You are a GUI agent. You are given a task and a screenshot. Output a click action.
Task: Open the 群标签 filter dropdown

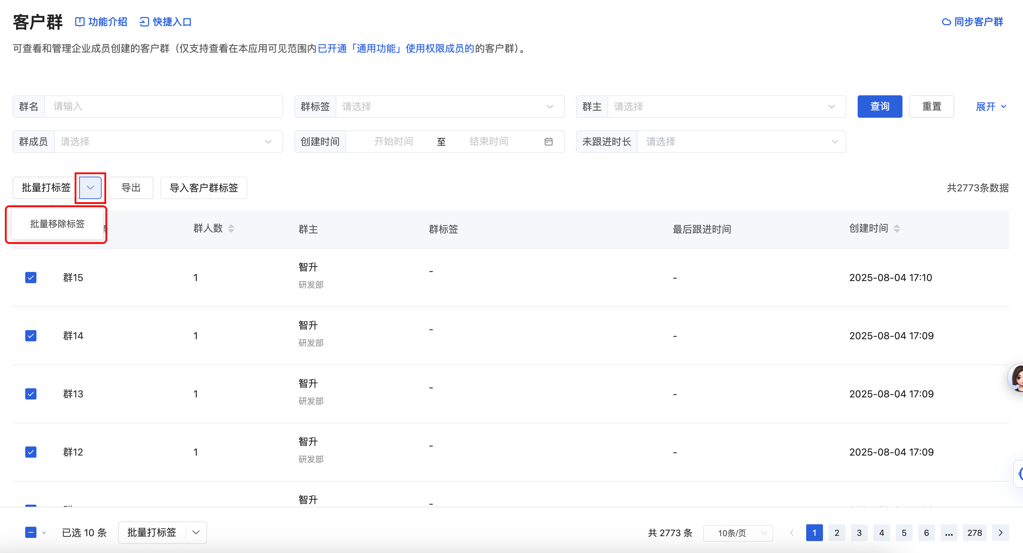pos(450,107)
